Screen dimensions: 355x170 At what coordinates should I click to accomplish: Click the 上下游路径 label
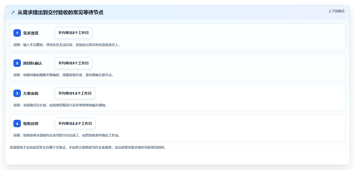pyautogui.click(x=336, y=11)
